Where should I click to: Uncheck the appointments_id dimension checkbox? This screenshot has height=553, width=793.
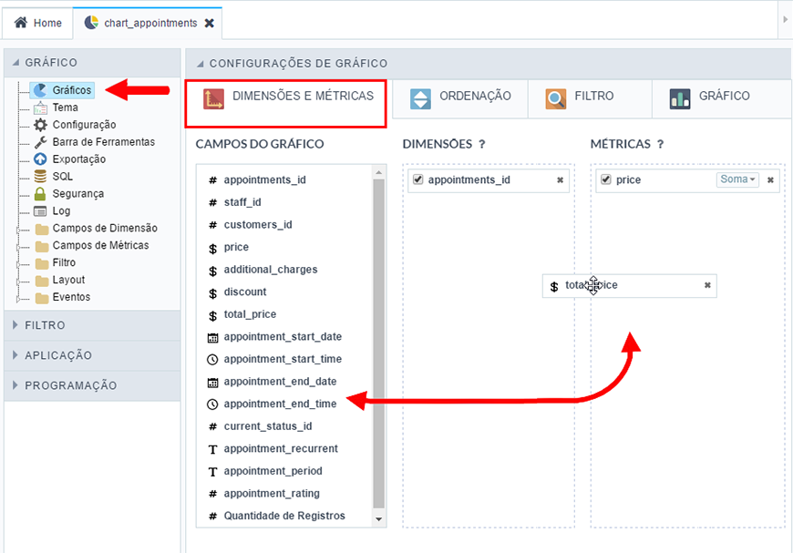click(417, 179)
